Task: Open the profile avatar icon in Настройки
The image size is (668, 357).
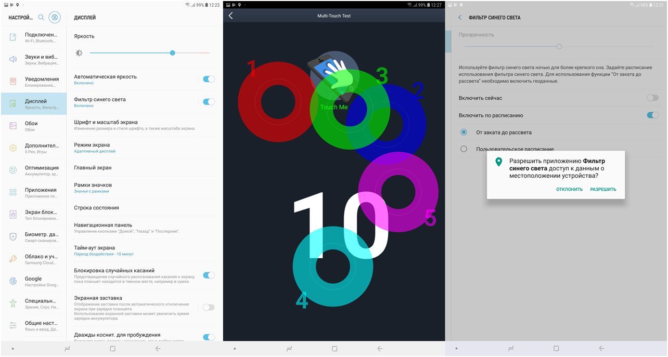Action: click(x=55, y=17)
